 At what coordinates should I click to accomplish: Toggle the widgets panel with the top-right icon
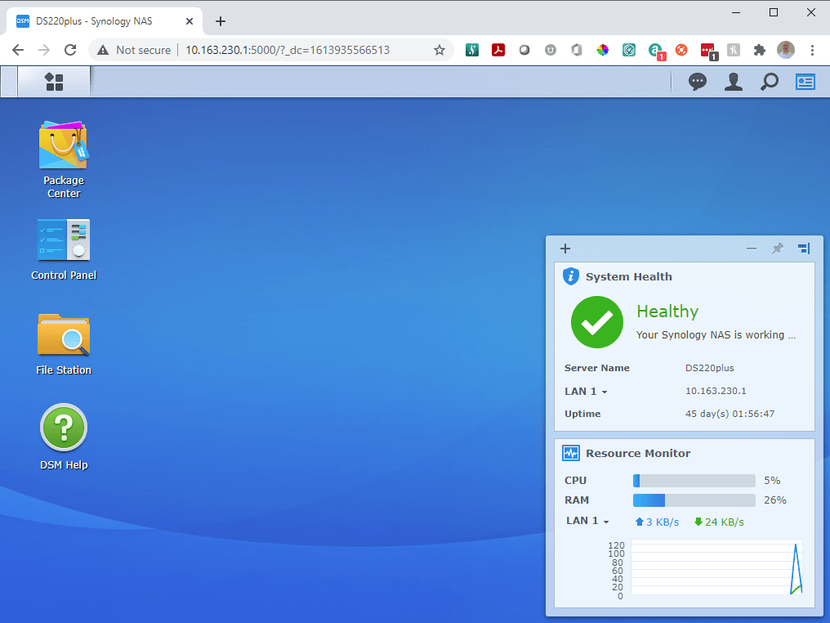coord(805,81)
